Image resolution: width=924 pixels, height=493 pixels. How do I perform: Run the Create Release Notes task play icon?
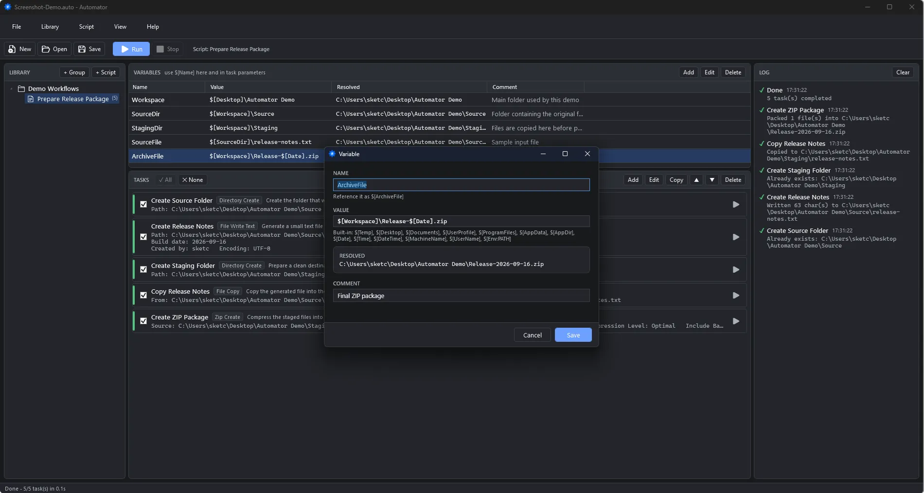[736, 237]
